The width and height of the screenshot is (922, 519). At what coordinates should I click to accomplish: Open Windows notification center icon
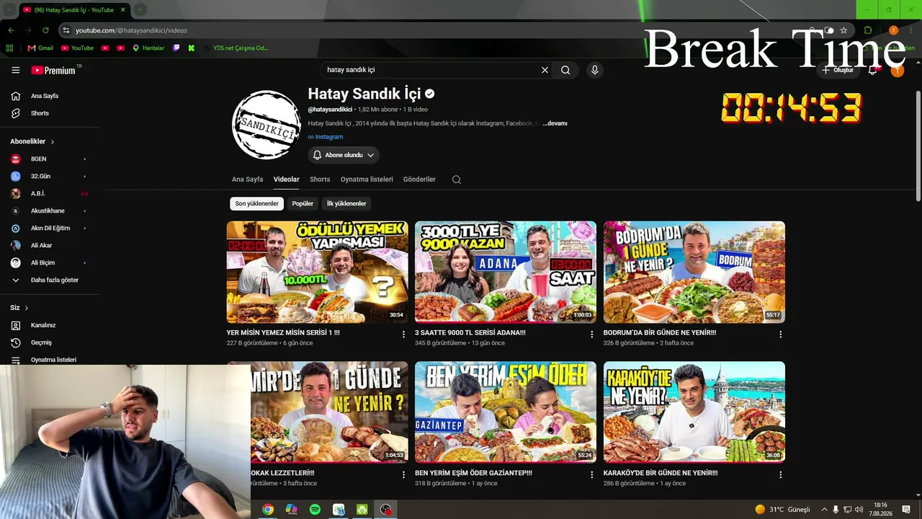click(906, 510)
